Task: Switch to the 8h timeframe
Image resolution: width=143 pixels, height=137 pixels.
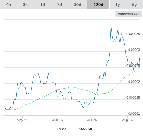Action: coord(25,5)
